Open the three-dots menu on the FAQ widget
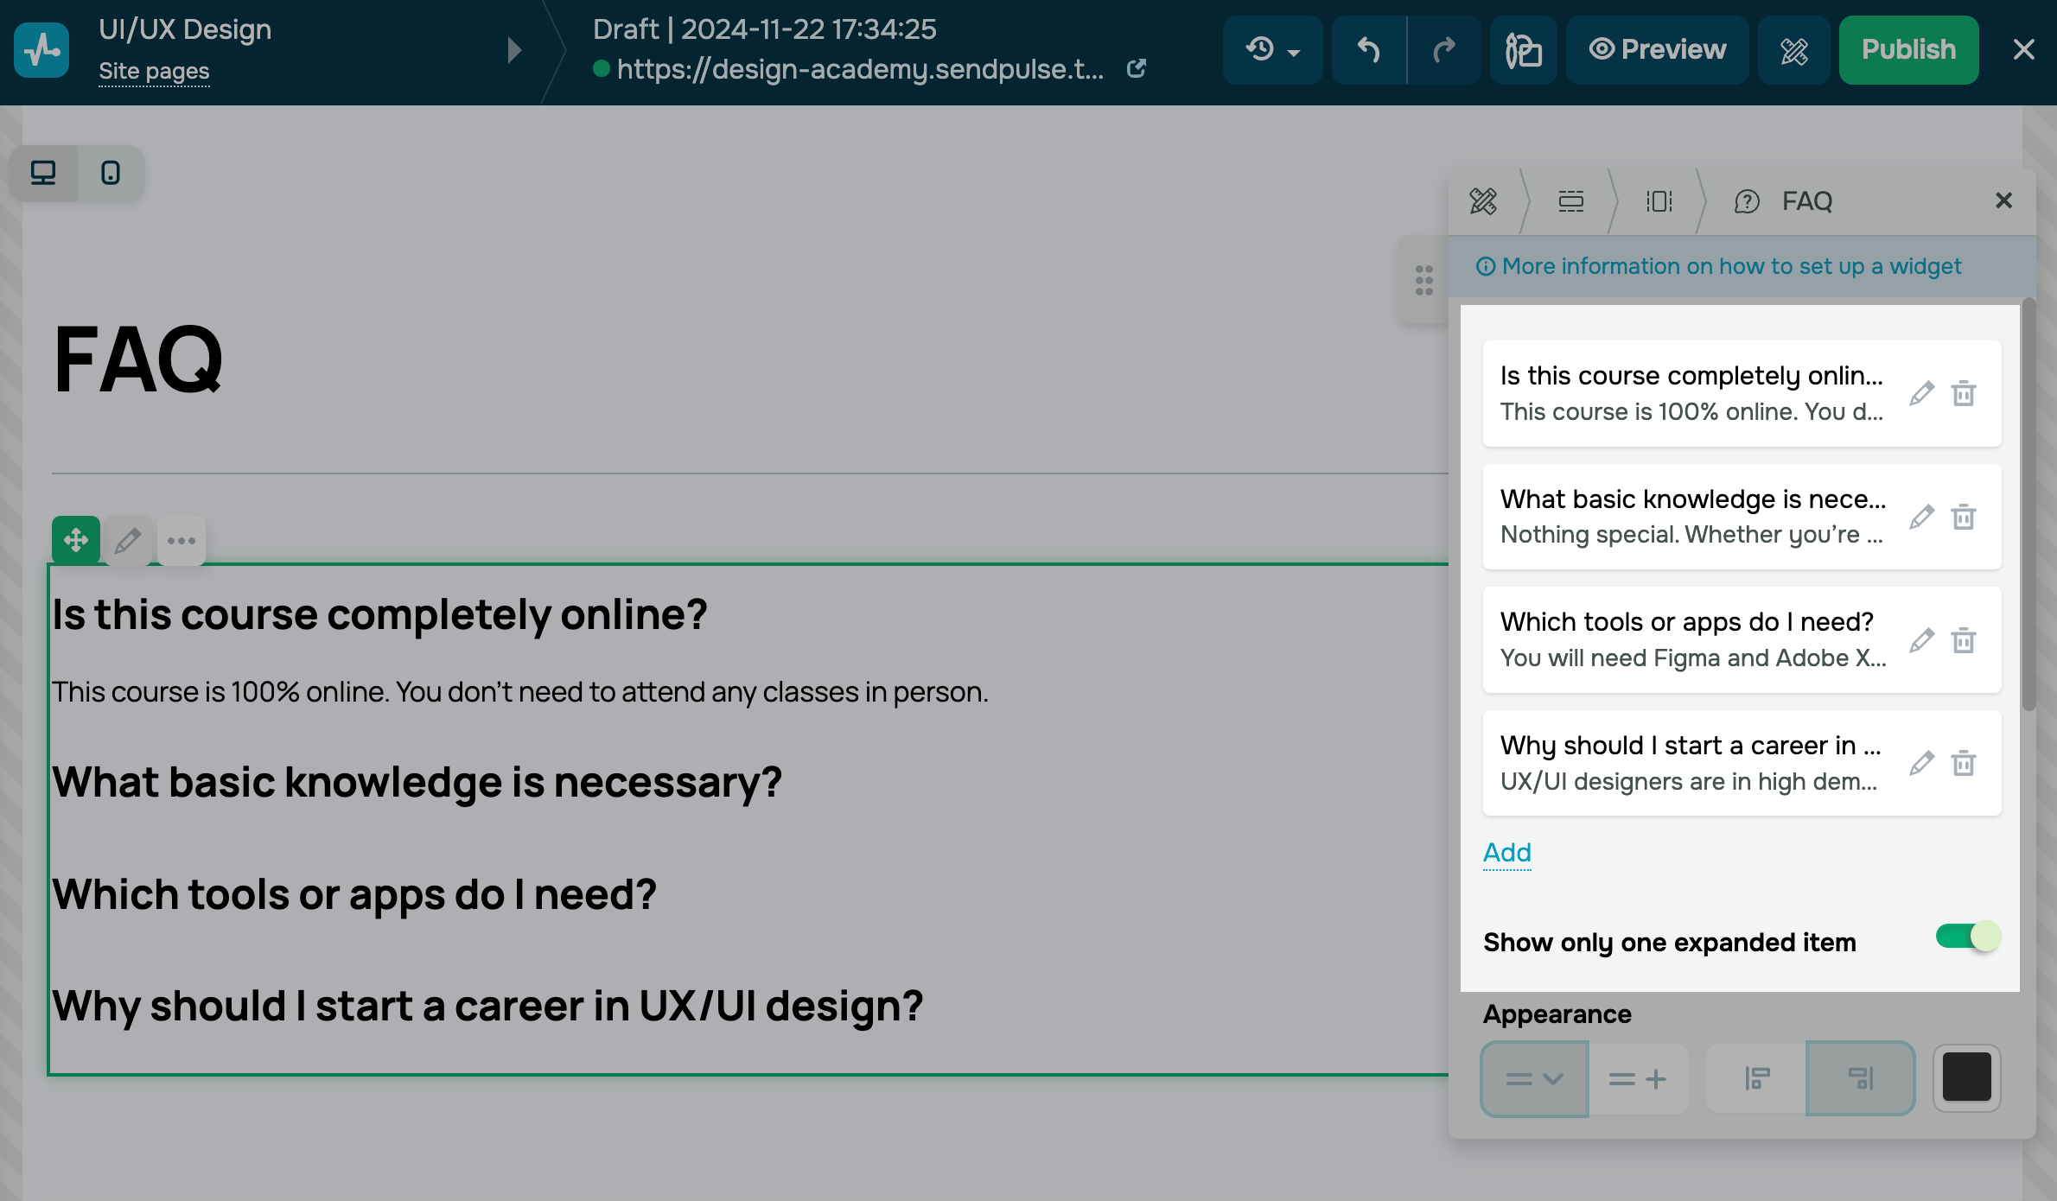The height and width of the screenshot is (1201, 2057). click(181, 541)
